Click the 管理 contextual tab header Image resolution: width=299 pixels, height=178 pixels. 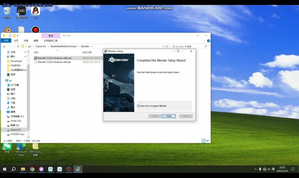[51, 36]
